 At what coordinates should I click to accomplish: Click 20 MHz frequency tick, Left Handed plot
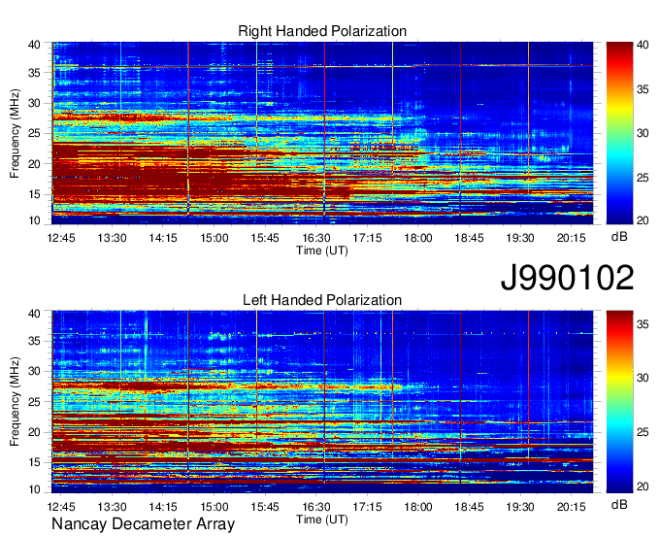pyautogui.click(x=35, y=432)
